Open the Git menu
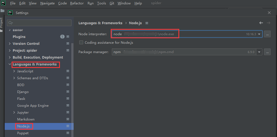This screenshot has width=277, height=137. pyautogui.click(x=112, y=3)
